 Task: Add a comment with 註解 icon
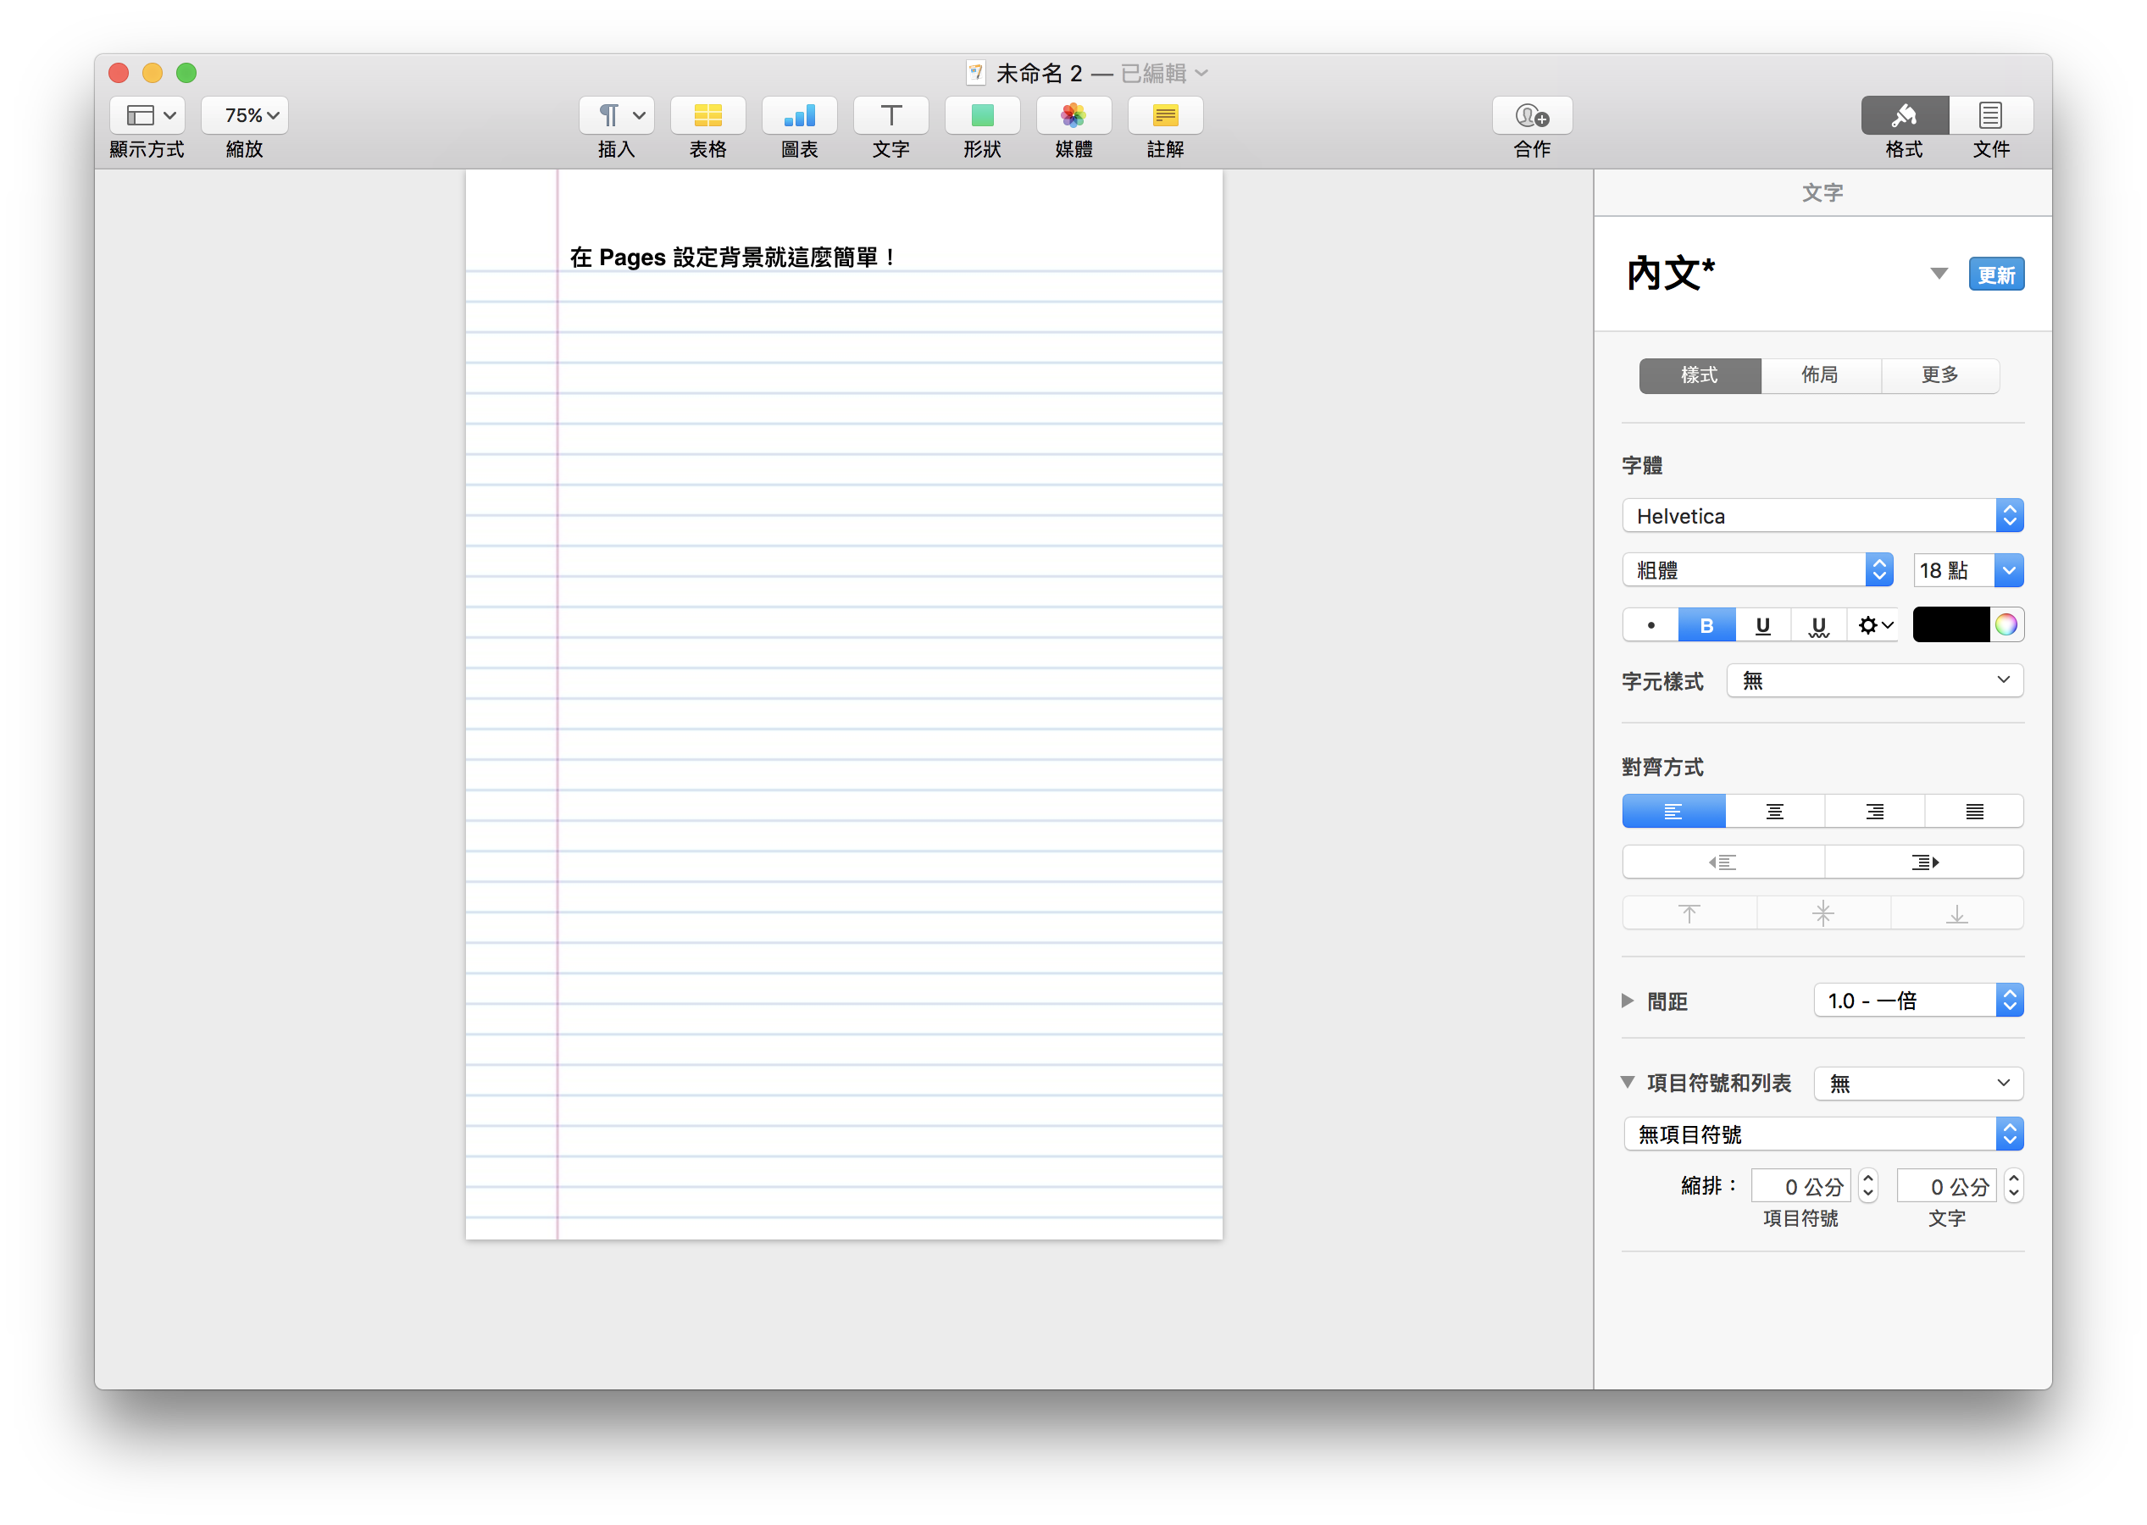[1166, 115]
